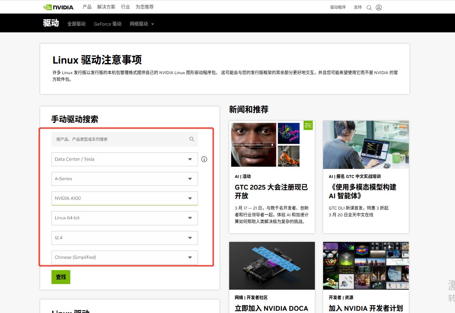The width and height of the screenshot is (455, 313).
Task: Open the 行业 menu
Action: click(125, 7)
